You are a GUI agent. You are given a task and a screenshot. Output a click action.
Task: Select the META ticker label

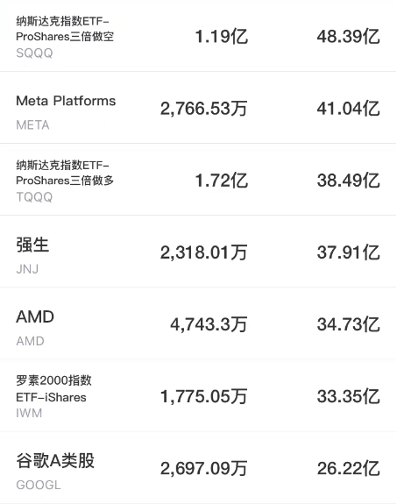pyautogui.click(x=32, y=125)
